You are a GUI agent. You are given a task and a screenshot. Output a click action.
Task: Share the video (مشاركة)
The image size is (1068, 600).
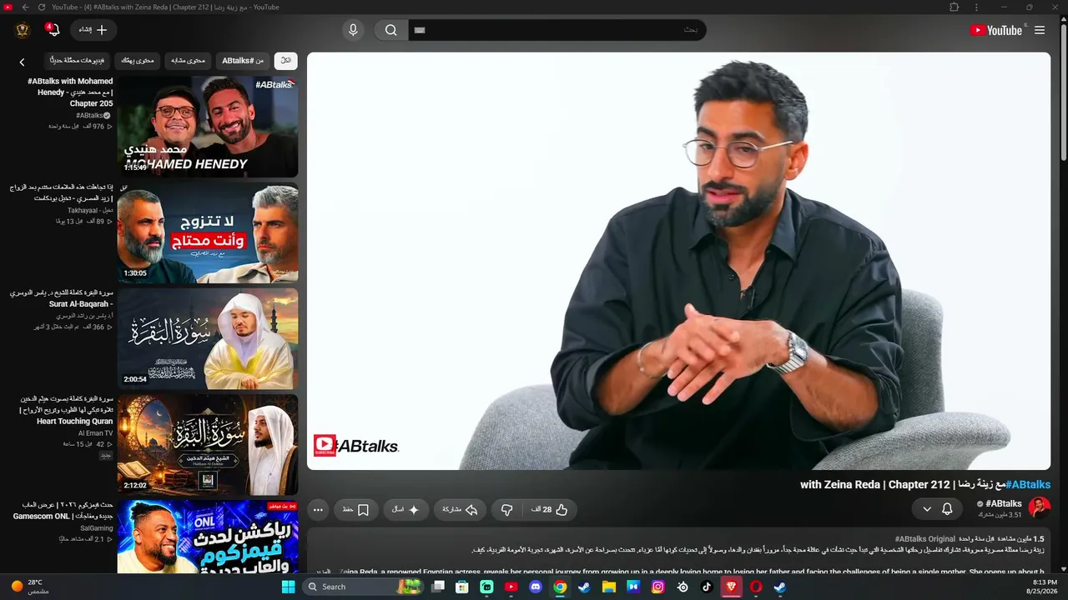coord(460,509)
